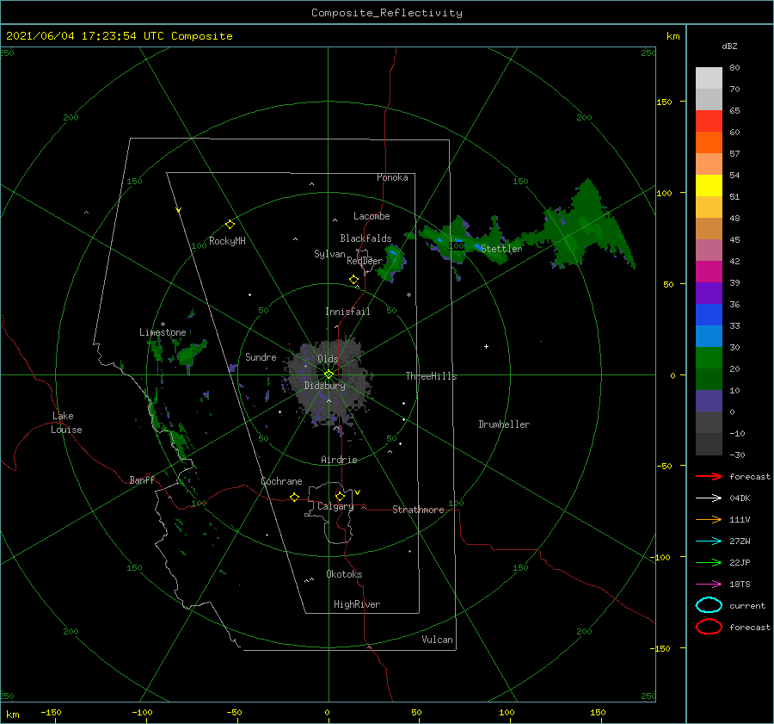Select the ThreeHills map label
This screenshot has height=724, width=774.
(x=432, y=376)
